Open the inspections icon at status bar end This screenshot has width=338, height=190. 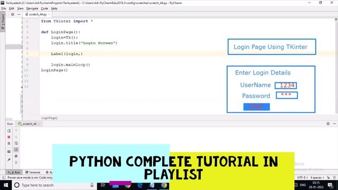tap(334, 178)
